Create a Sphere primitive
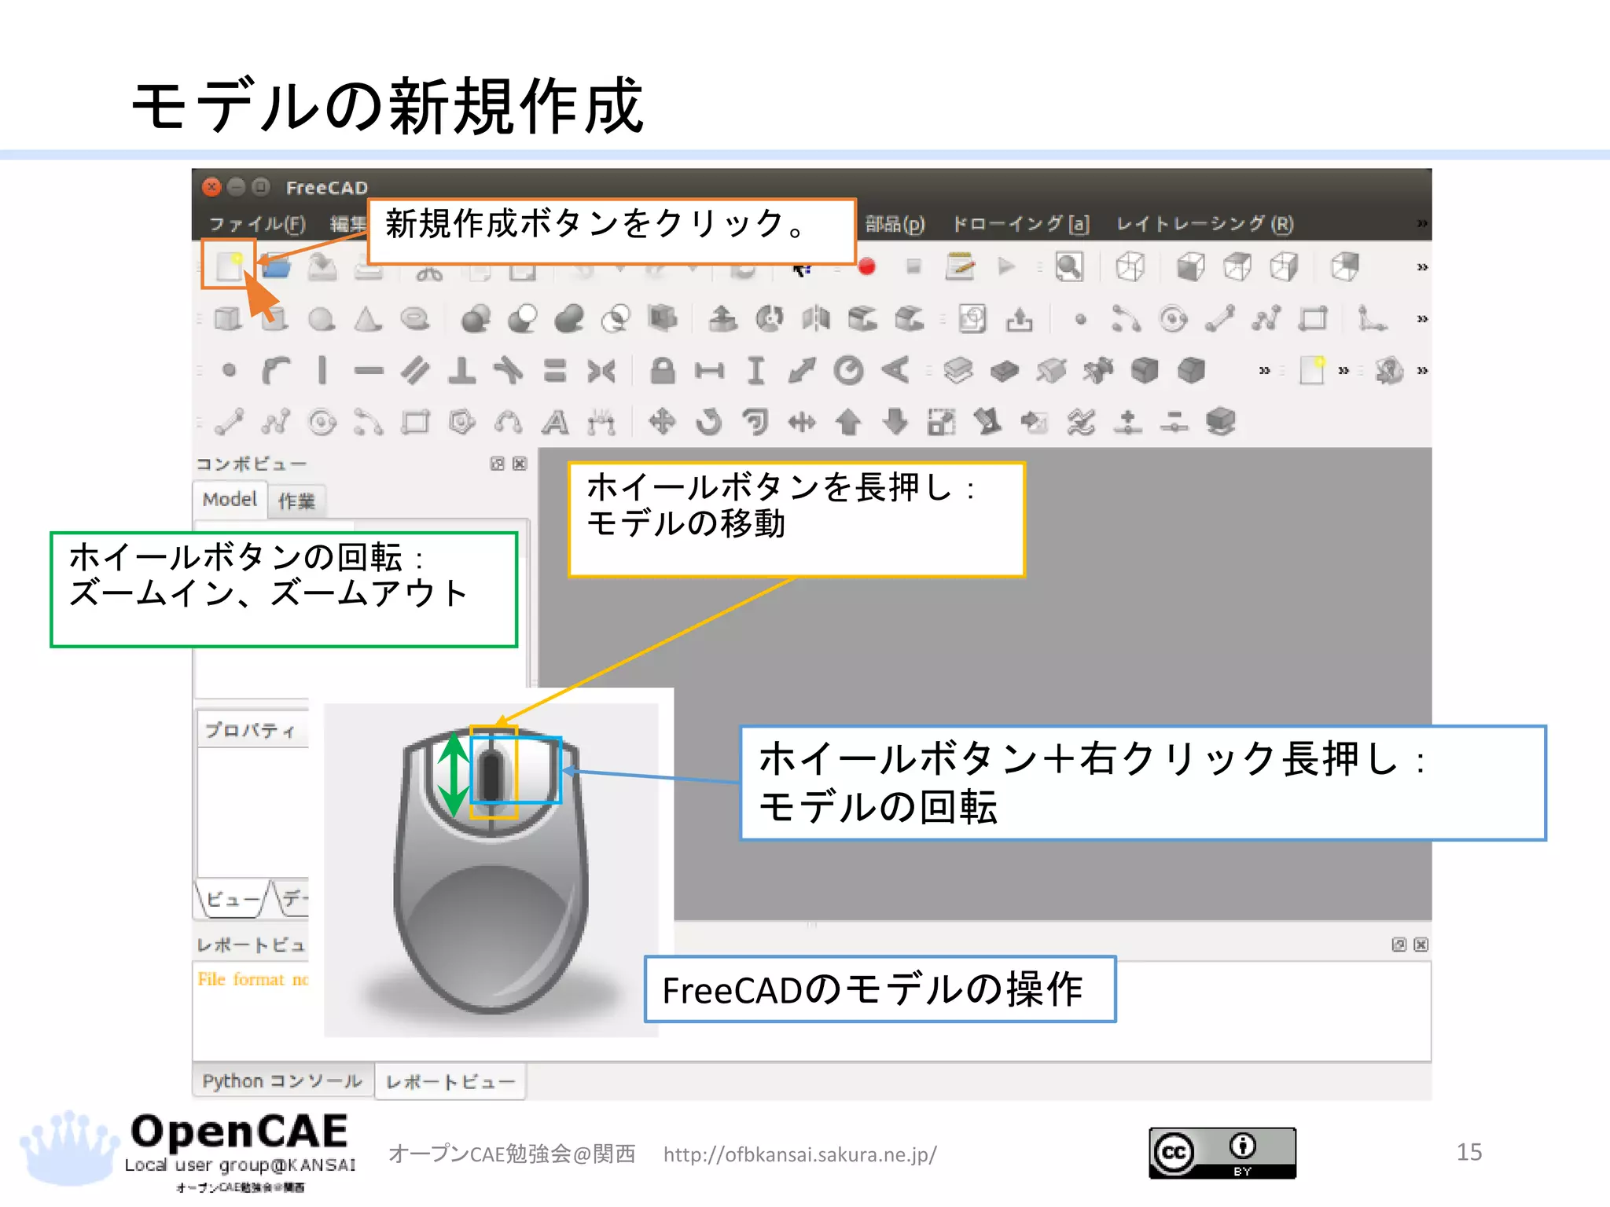 click(x=322, y=319)
